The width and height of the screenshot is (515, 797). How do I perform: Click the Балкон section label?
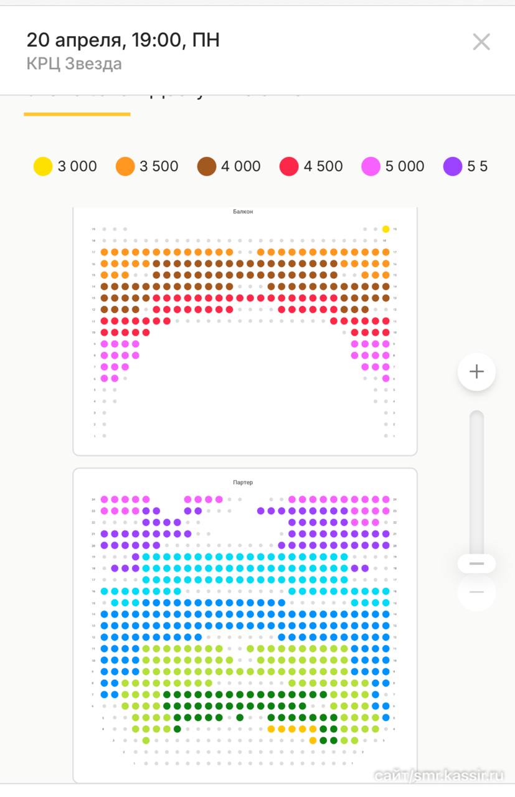point(245,212)
